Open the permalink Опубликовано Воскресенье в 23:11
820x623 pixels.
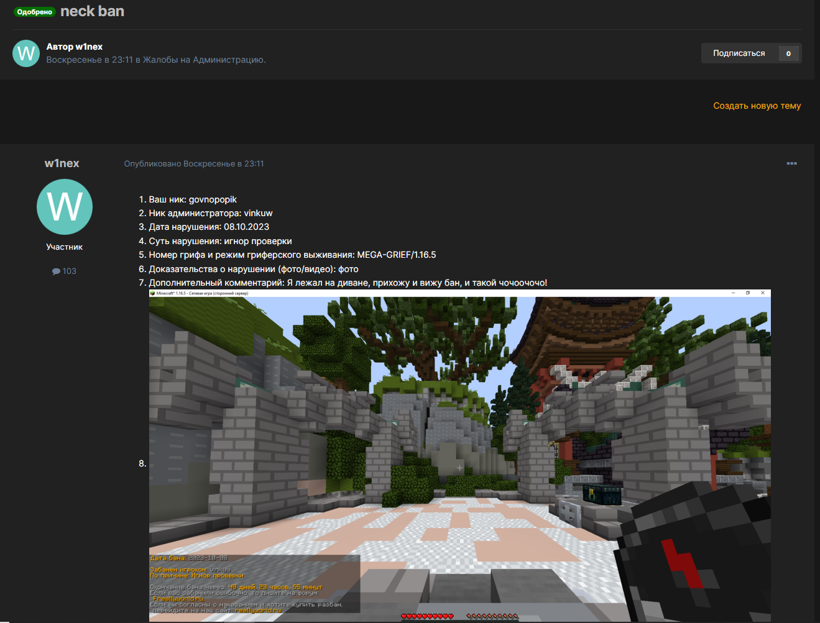(194, 164)
